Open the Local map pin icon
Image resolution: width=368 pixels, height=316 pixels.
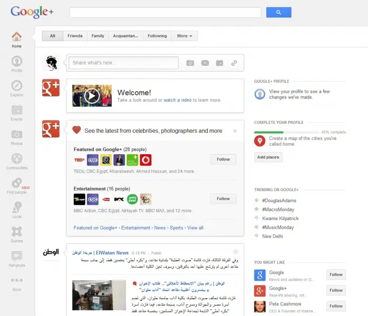click(17, 207)
